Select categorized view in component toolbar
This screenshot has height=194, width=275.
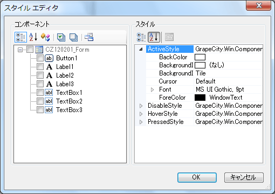(20, 37)
